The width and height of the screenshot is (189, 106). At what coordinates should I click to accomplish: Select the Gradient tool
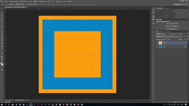(x=2, y=39)
